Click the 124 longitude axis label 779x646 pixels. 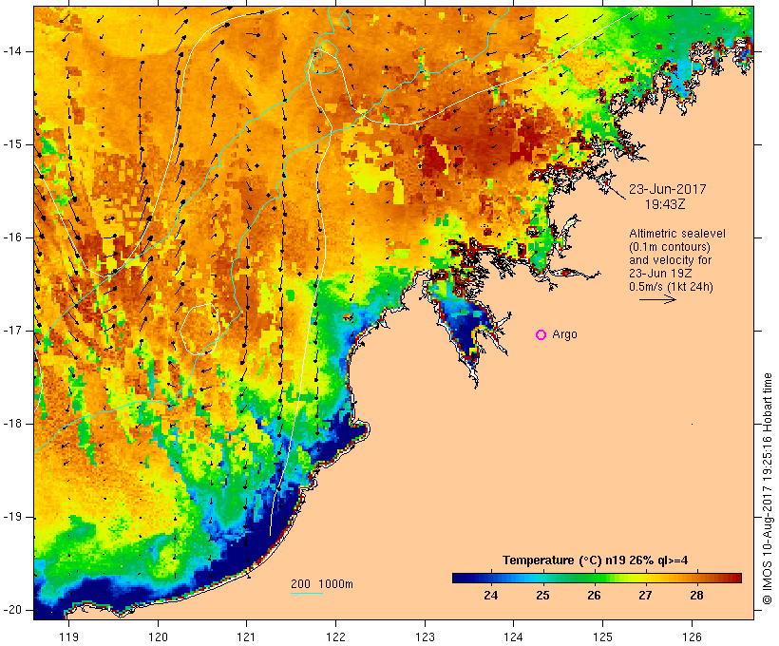pos(513,636)
